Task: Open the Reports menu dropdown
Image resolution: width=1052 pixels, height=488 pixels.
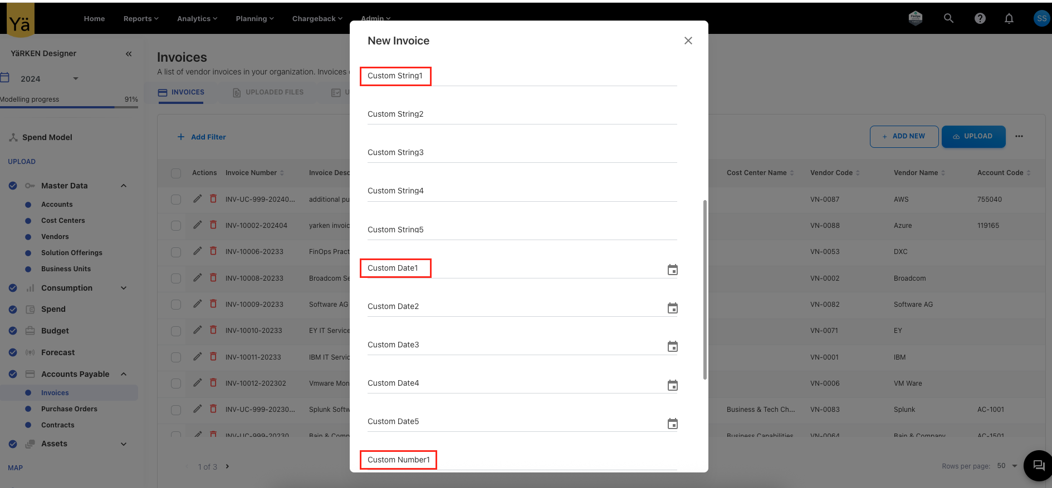Action: pos(141,18)
